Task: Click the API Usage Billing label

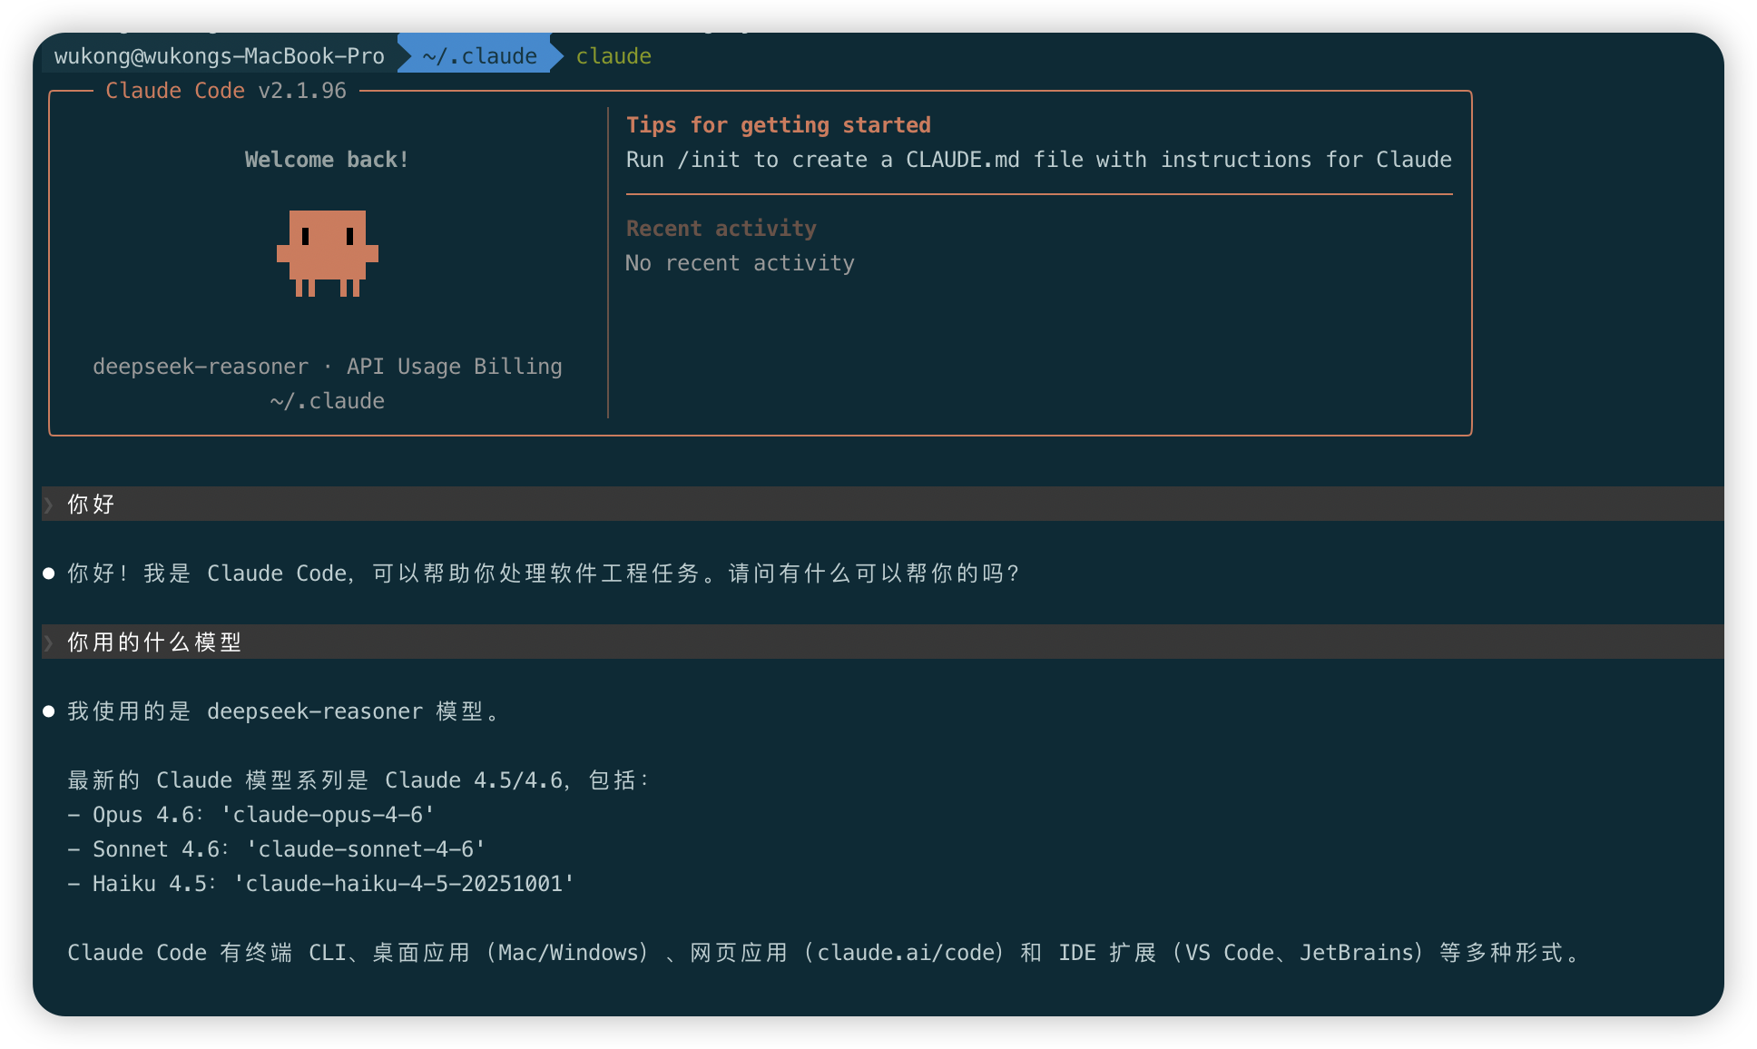Action: 454,366
